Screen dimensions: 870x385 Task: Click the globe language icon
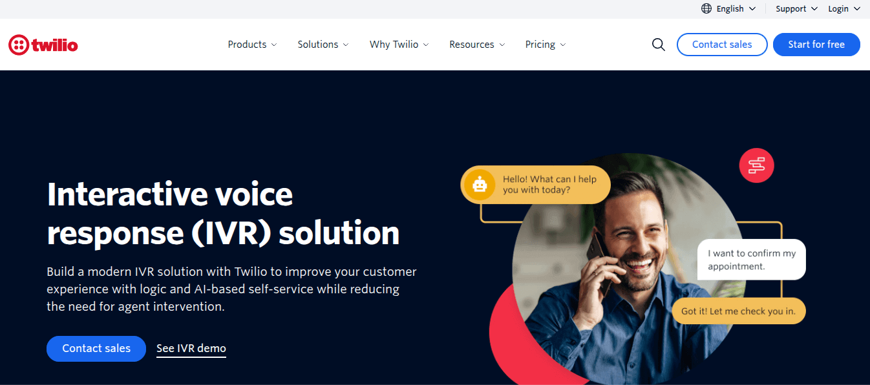pyautogui.click(x=706, y=8)
